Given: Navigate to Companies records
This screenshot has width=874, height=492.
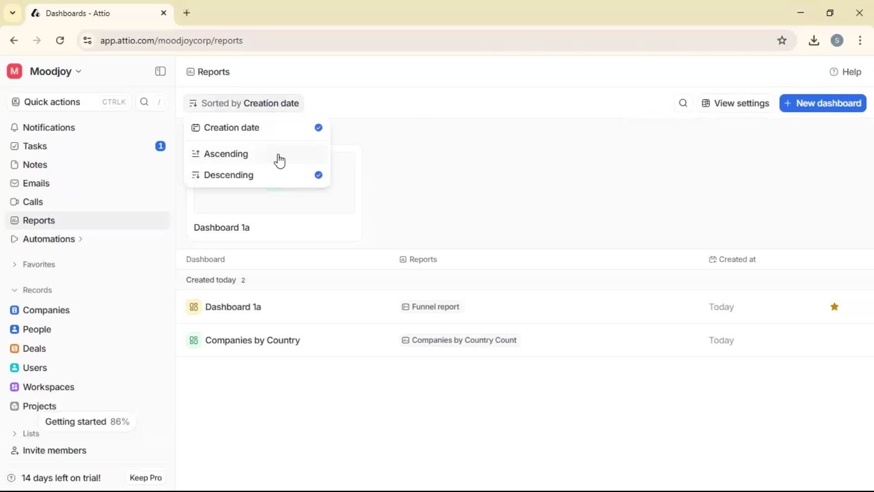Looking at the screenshot, I should [x=47, y=310].
